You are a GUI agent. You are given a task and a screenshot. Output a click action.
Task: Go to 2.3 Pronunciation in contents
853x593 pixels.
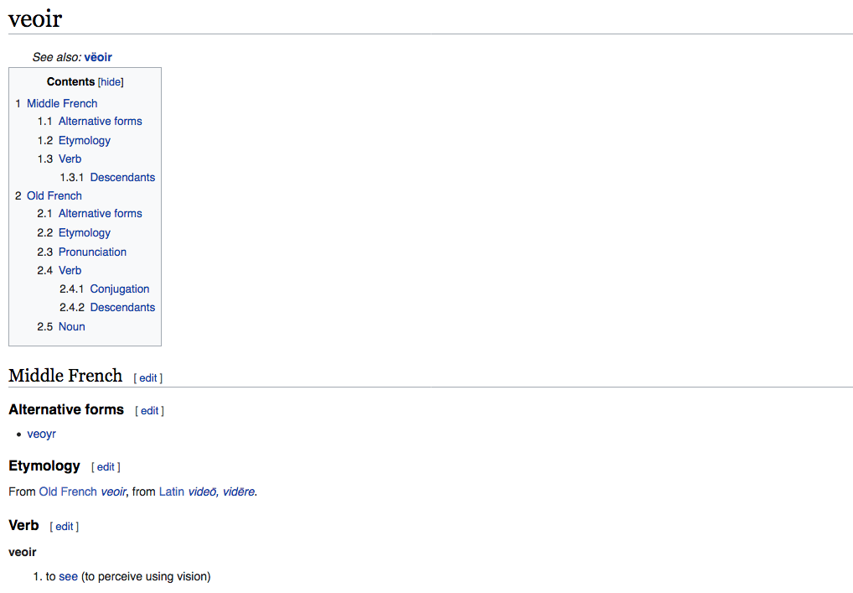[x=92, y=252]
